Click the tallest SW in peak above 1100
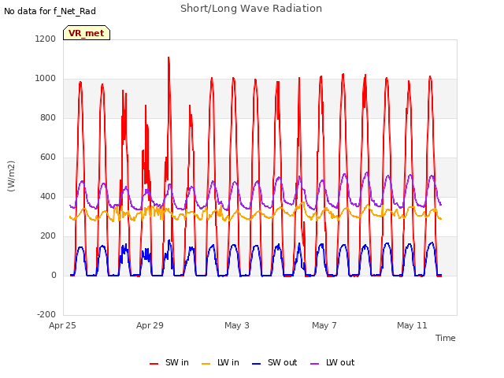 (x=169, y=58)
